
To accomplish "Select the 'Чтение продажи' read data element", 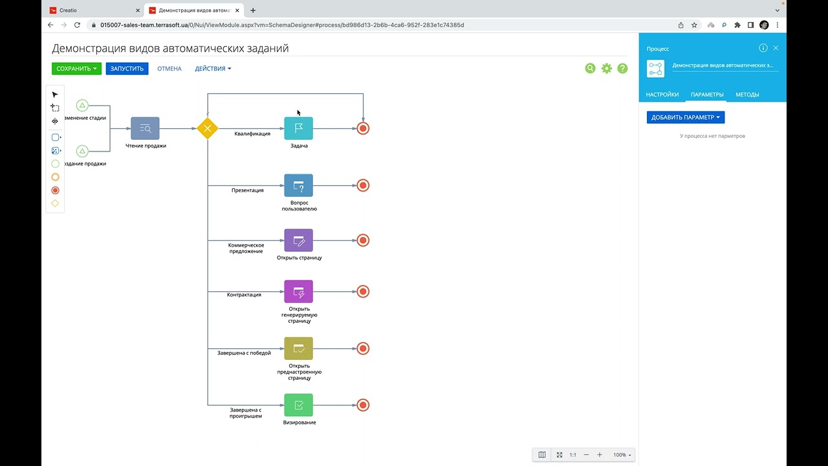I will click(145, 128).
